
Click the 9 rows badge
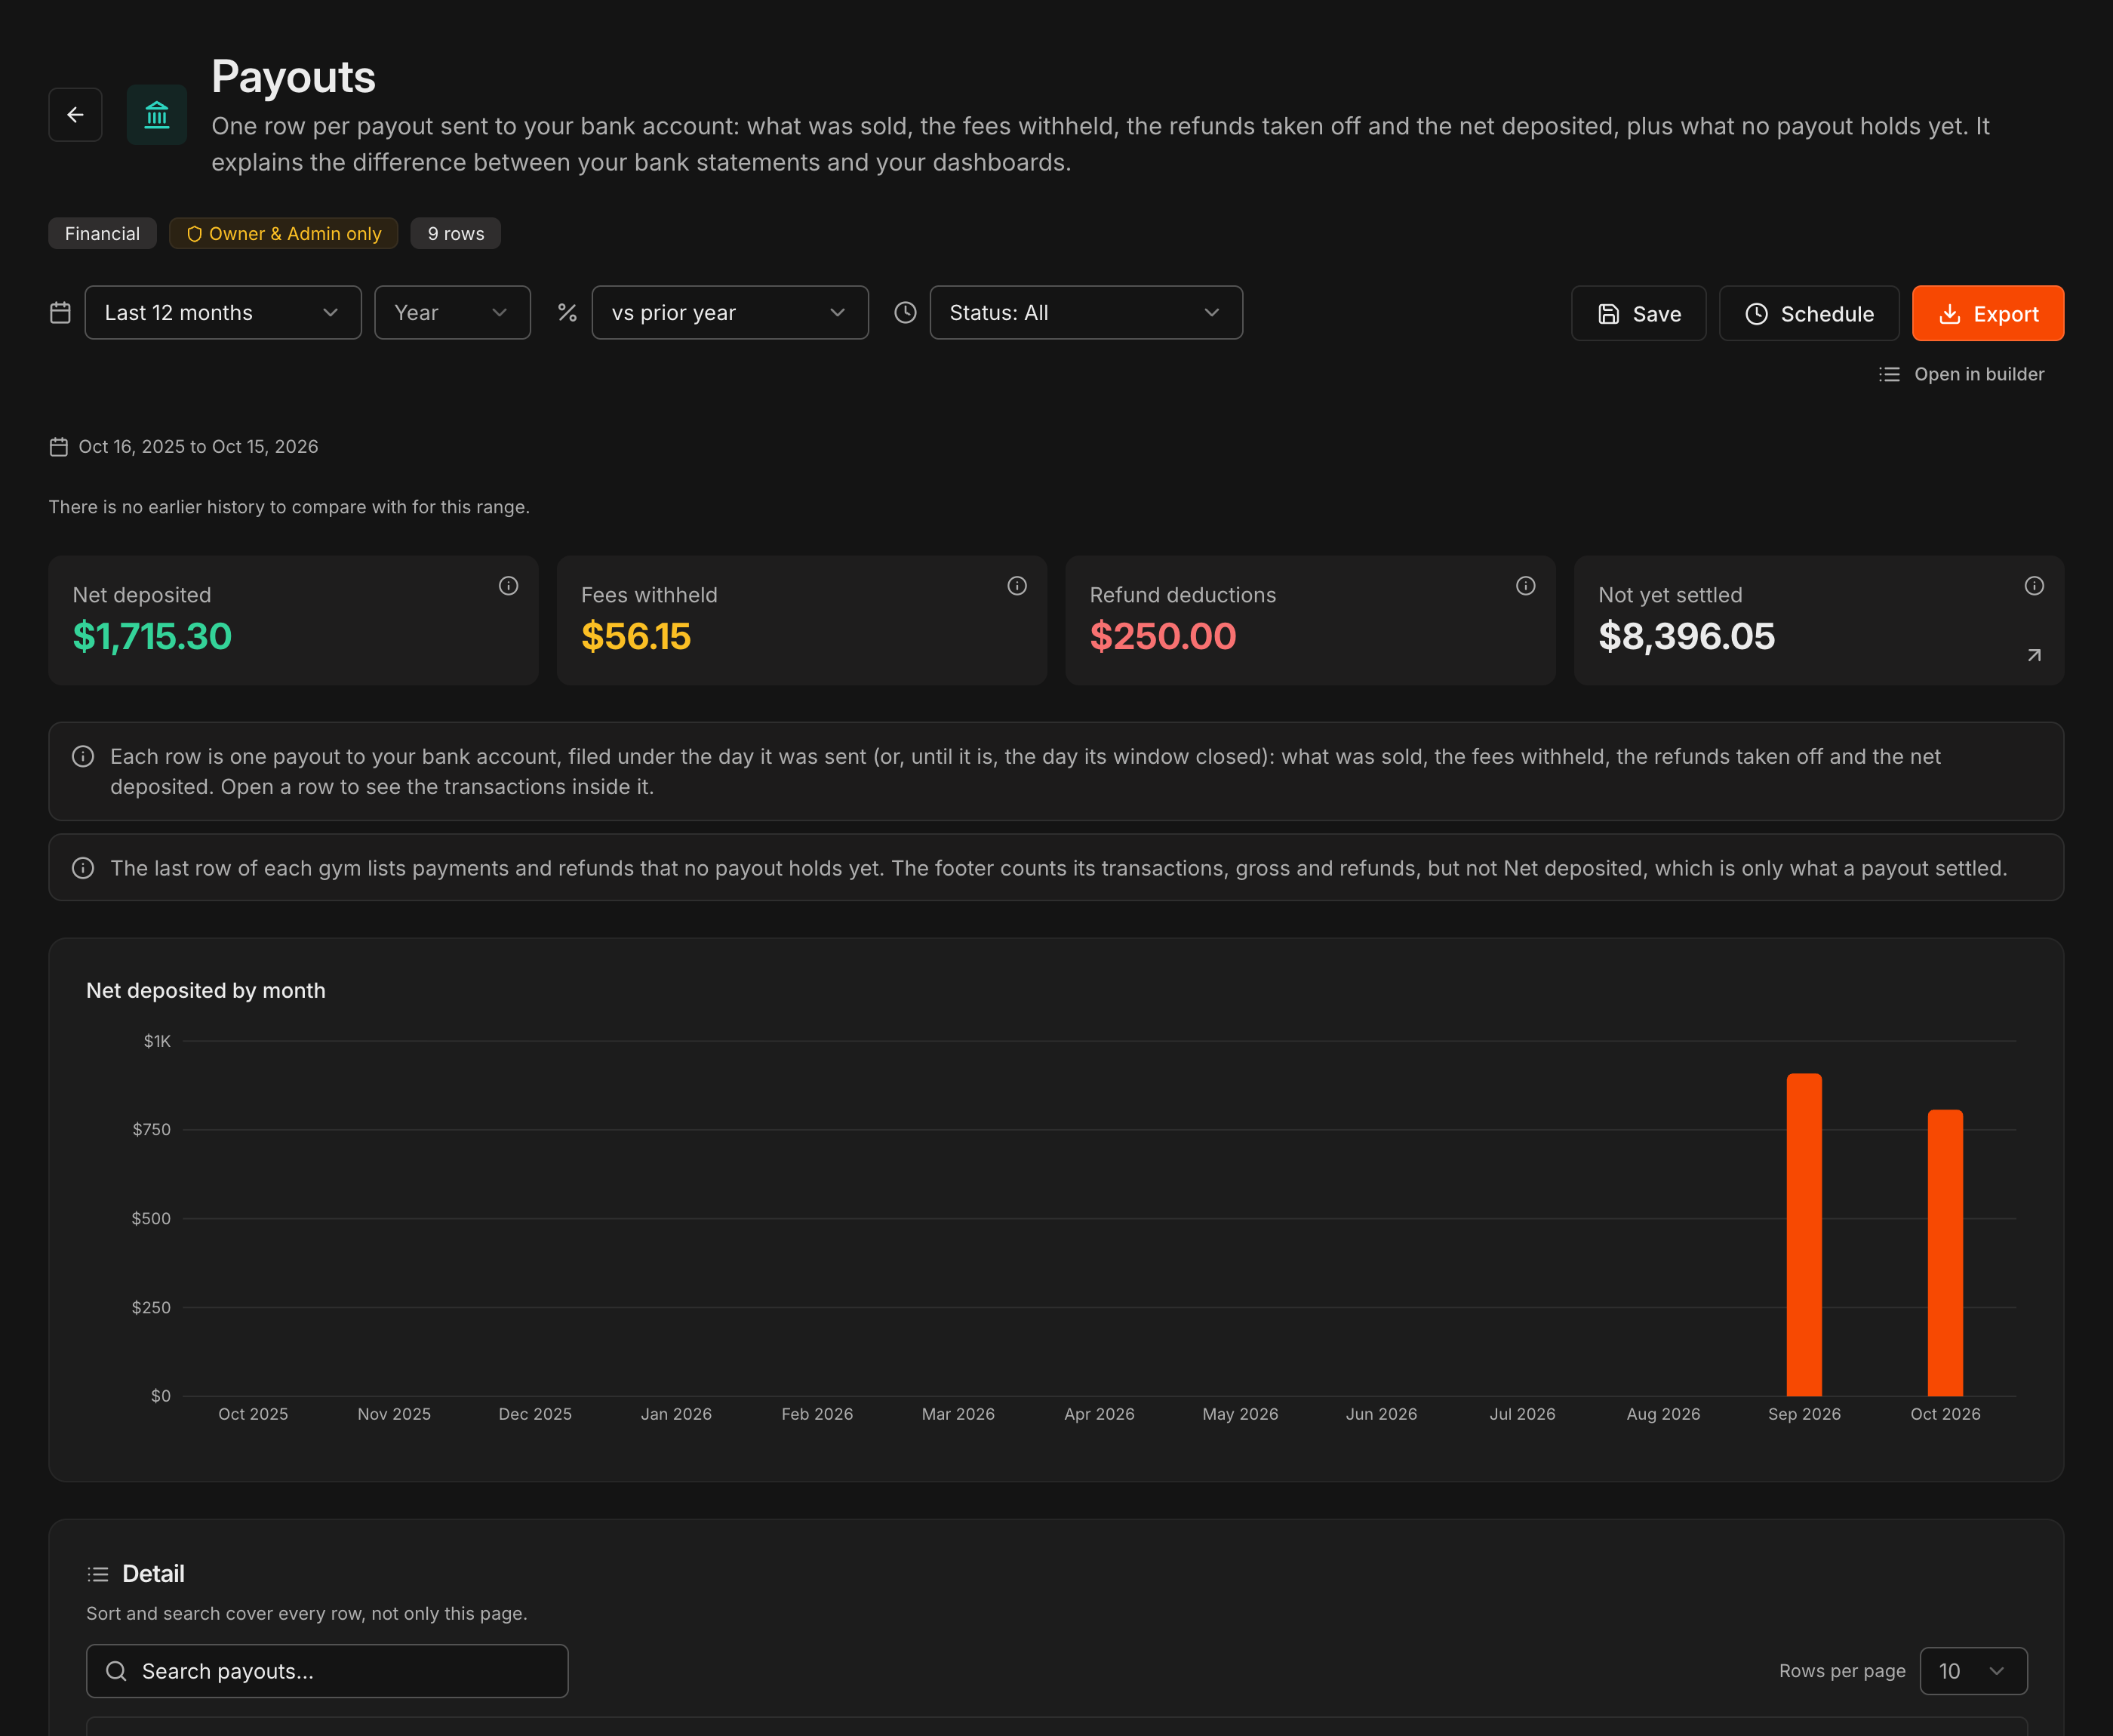point(456,234)
